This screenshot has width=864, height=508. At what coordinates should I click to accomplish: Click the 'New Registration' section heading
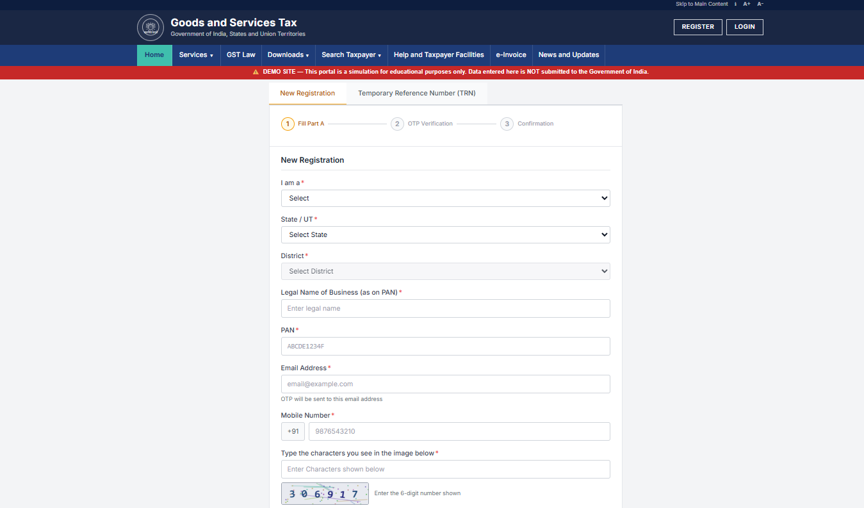click(313, 160)
